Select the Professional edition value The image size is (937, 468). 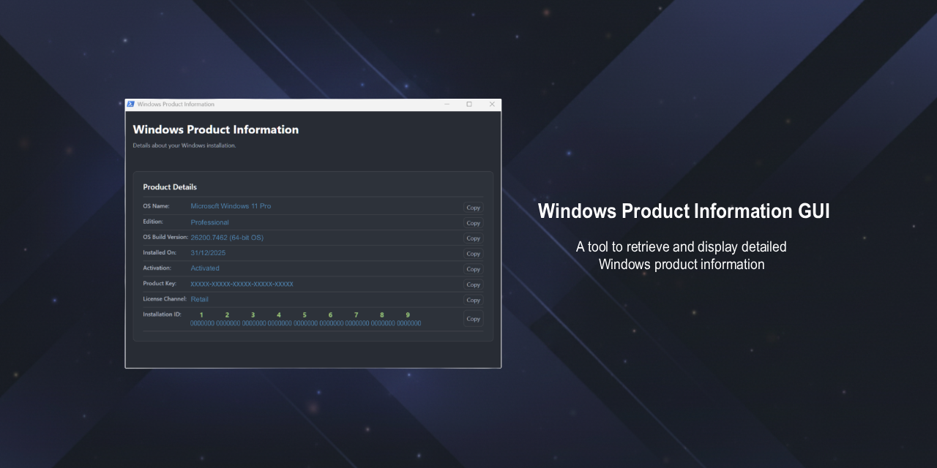(x=209, y=222)
